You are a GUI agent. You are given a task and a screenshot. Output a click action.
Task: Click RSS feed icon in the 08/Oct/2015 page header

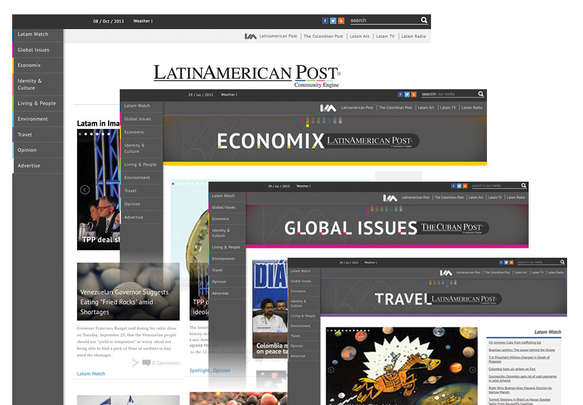click(x=341, y=21)
